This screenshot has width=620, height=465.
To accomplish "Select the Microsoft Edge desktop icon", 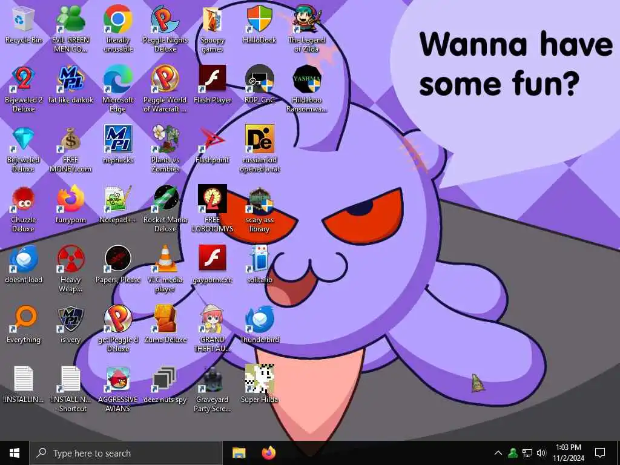I will click(x=118, y=79).
